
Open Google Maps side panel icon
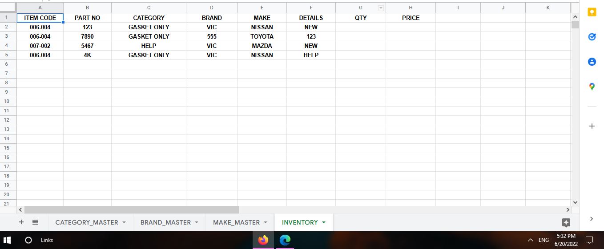click(592, 87)
